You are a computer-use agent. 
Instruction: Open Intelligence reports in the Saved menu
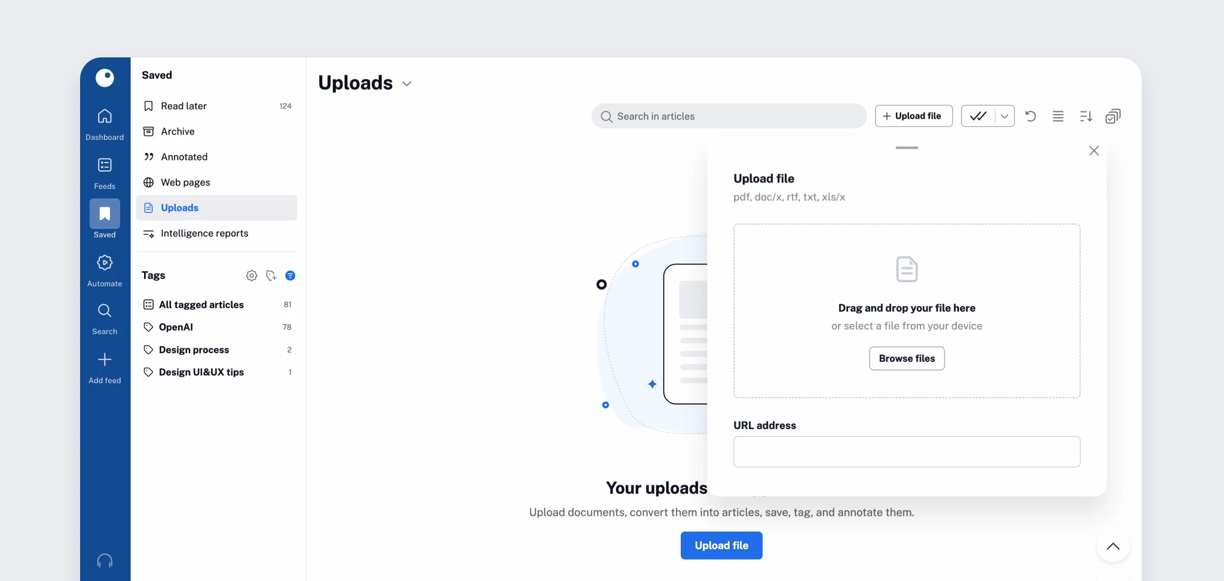204,233
